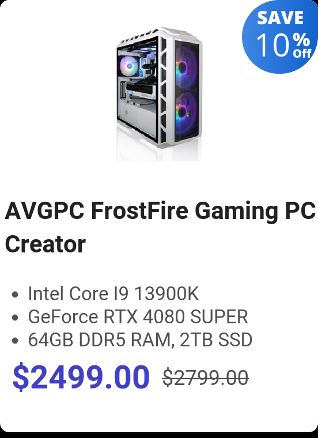This screenshot has height=438, width=318.
Task: Click the blue SAVE 10% Off badge
Action: 280,36
